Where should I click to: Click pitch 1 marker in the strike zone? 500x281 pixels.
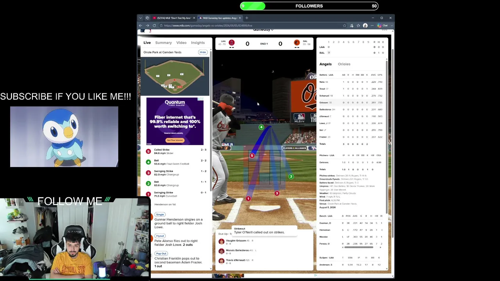coord(248,199)
